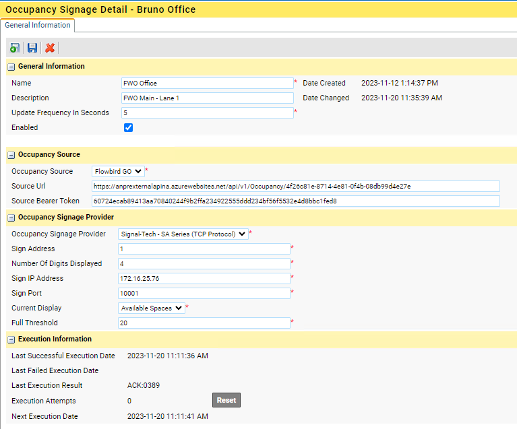This screenshot has width=517, height=429.
Task: Click the save and new green icon
Action: pyautogui.click(x=15, y=48)
